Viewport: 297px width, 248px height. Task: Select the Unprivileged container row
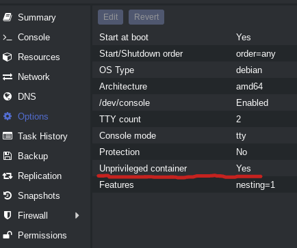[195, 168]
